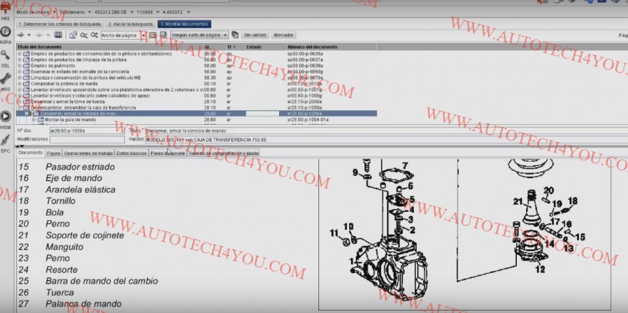Click the 'Sin validez' button
628x313 pixels.
pos(255,36)
